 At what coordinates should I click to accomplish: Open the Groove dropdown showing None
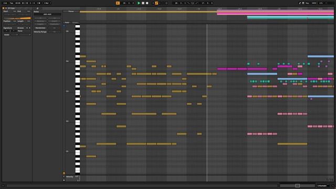(x=24, y=31)
